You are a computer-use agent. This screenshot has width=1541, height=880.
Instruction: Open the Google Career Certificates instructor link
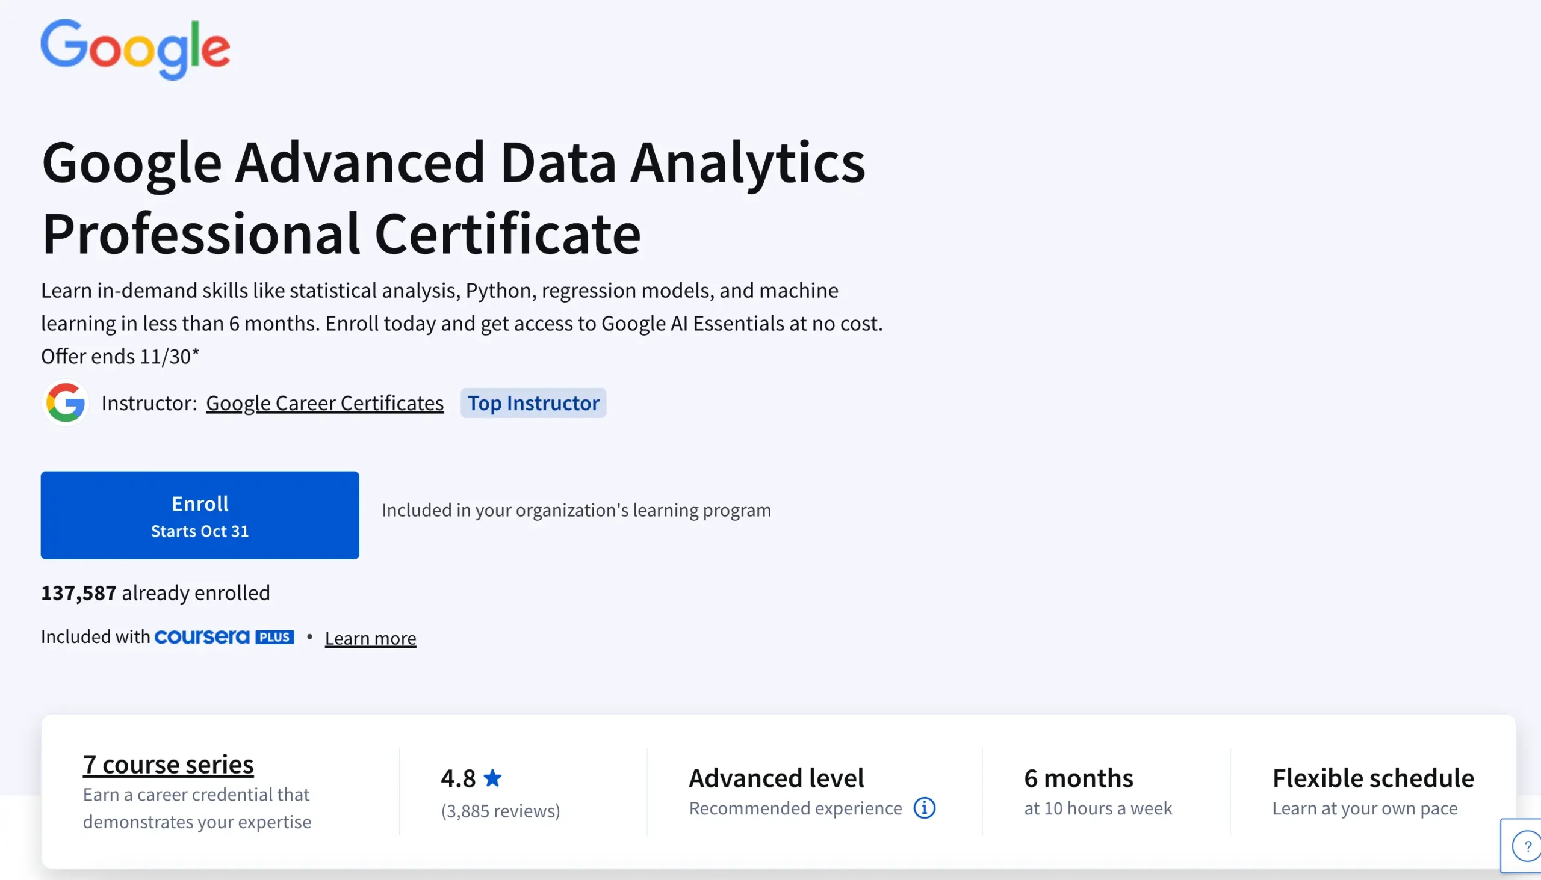pos(324,402)
